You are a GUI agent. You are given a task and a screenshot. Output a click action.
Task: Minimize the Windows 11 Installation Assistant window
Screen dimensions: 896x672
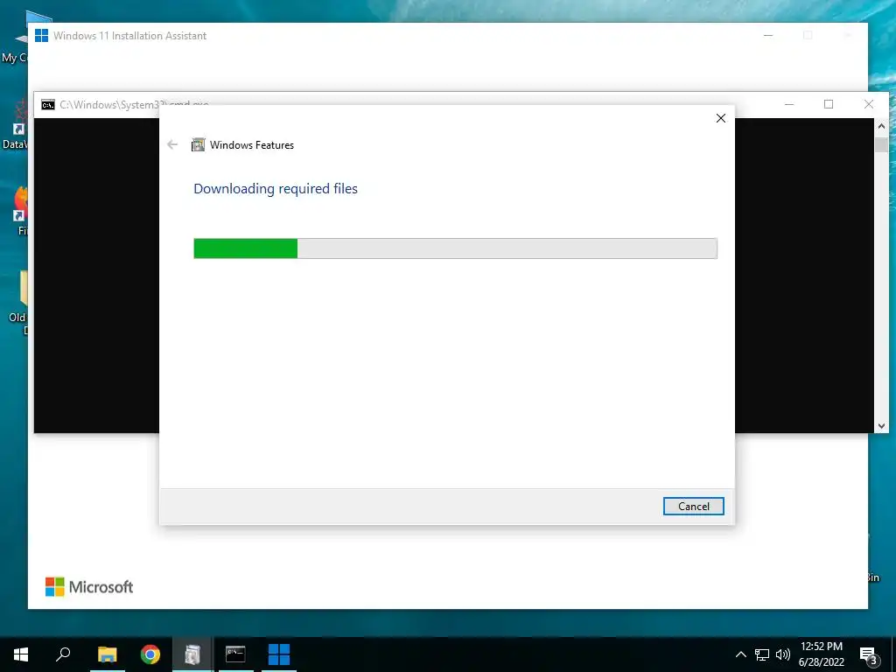pos(768,35)
